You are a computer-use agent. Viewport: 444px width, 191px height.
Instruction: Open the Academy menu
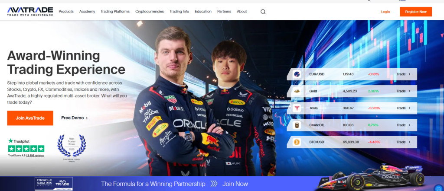pyautogui.click(x=87, y=12)
